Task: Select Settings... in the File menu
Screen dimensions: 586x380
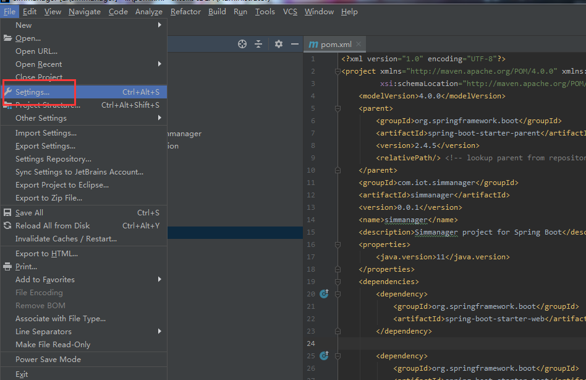Action: (33, 92)
